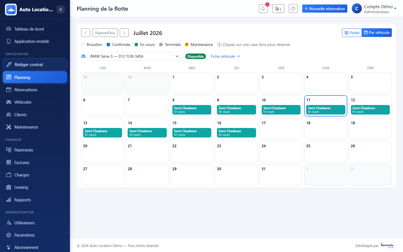Click the Auto Location app logo

click(11, 10)
